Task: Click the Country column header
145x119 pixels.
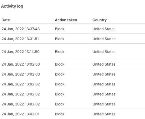Action: pyautogui.click(x=99, y=20)
